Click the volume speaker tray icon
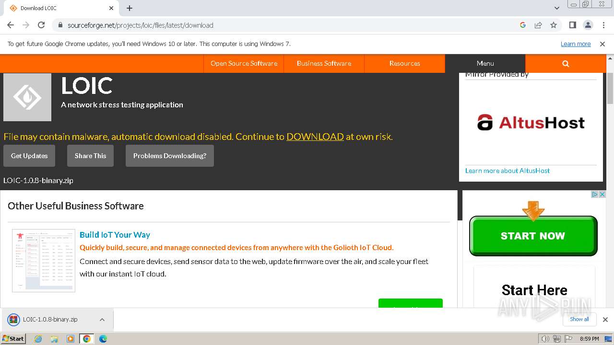This screenshot has width=614, height=345. coord(545,339)
